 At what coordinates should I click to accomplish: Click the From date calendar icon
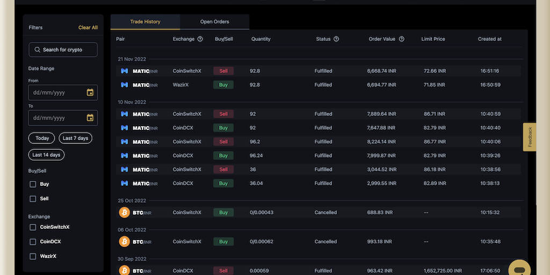90,92
